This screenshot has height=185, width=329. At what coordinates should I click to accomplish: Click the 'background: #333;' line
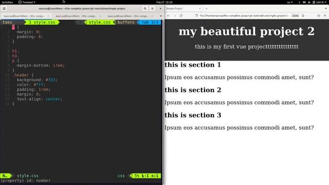37,80
